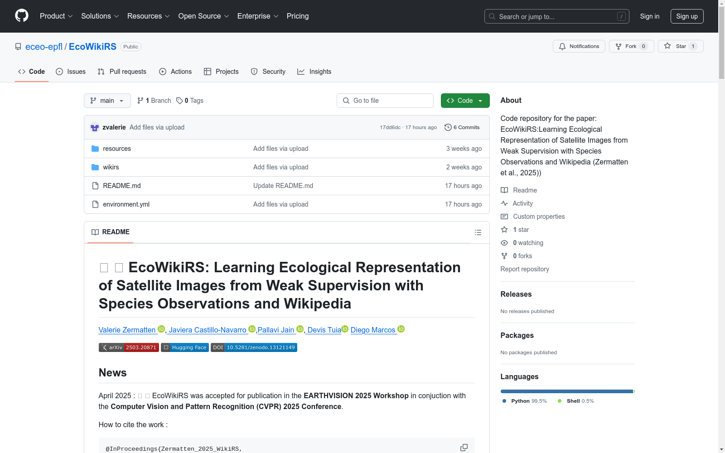Switch to the Actions tab

click(175, 72)
